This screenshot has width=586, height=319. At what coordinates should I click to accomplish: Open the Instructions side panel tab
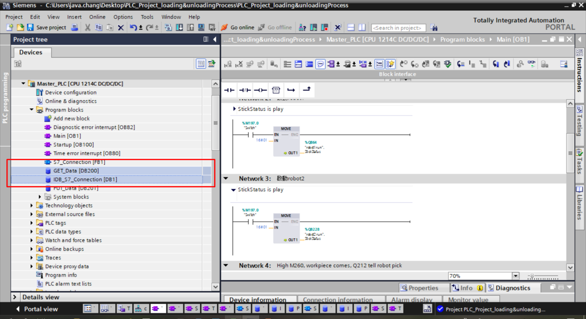pos(580,75)
